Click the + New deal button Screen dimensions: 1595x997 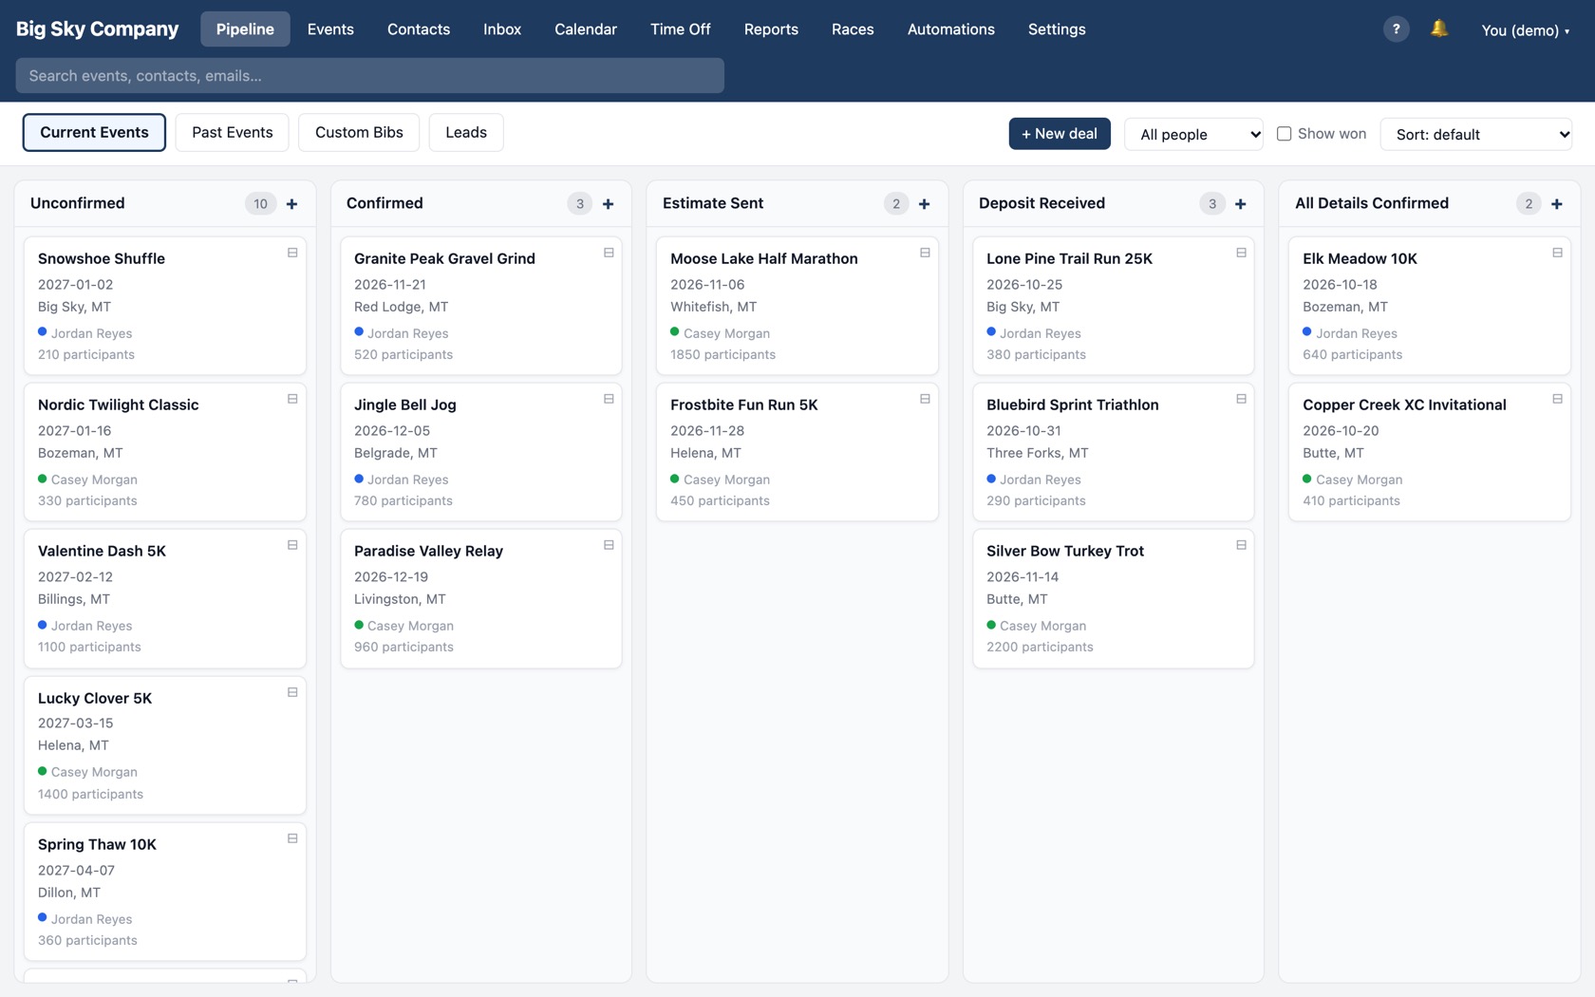point(1060,134)
